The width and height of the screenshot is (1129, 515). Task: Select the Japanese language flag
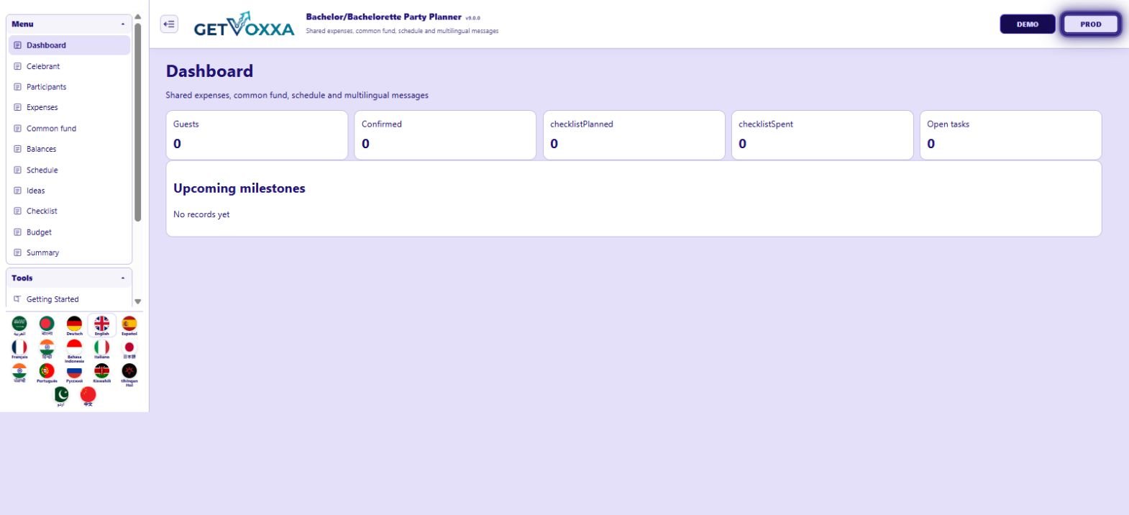129,349
